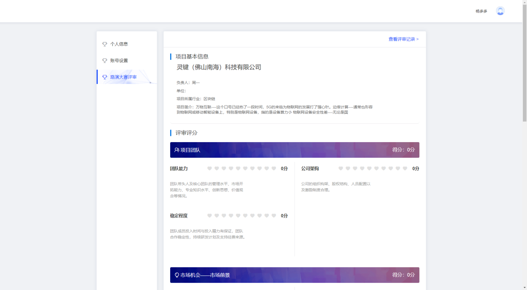Click the trophy icon beside 路演大赛评审
Screen dimensions: 527x290
tap(105, 77)
